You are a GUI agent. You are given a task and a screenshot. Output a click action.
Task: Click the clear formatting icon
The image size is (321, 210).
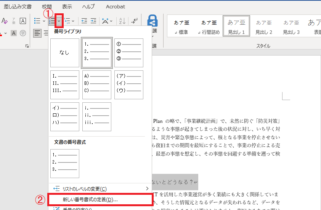(x=4, y=21)
